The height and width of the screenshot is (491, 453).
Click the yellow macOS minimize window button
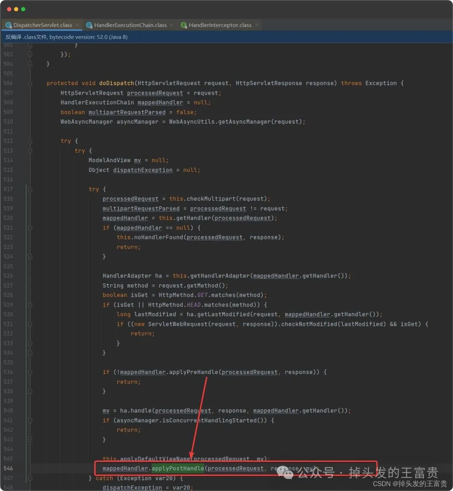click(x=16, y=9)
